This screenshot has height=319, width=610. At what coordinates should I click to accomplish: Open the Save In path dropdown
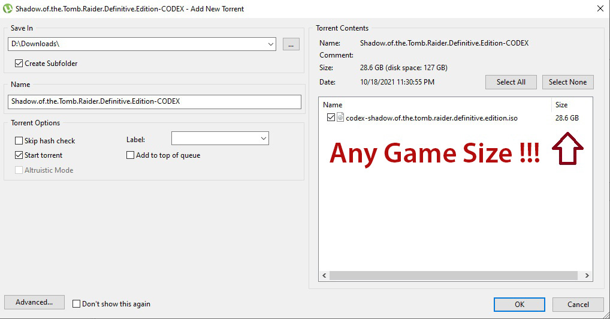(x=271, y=44)
